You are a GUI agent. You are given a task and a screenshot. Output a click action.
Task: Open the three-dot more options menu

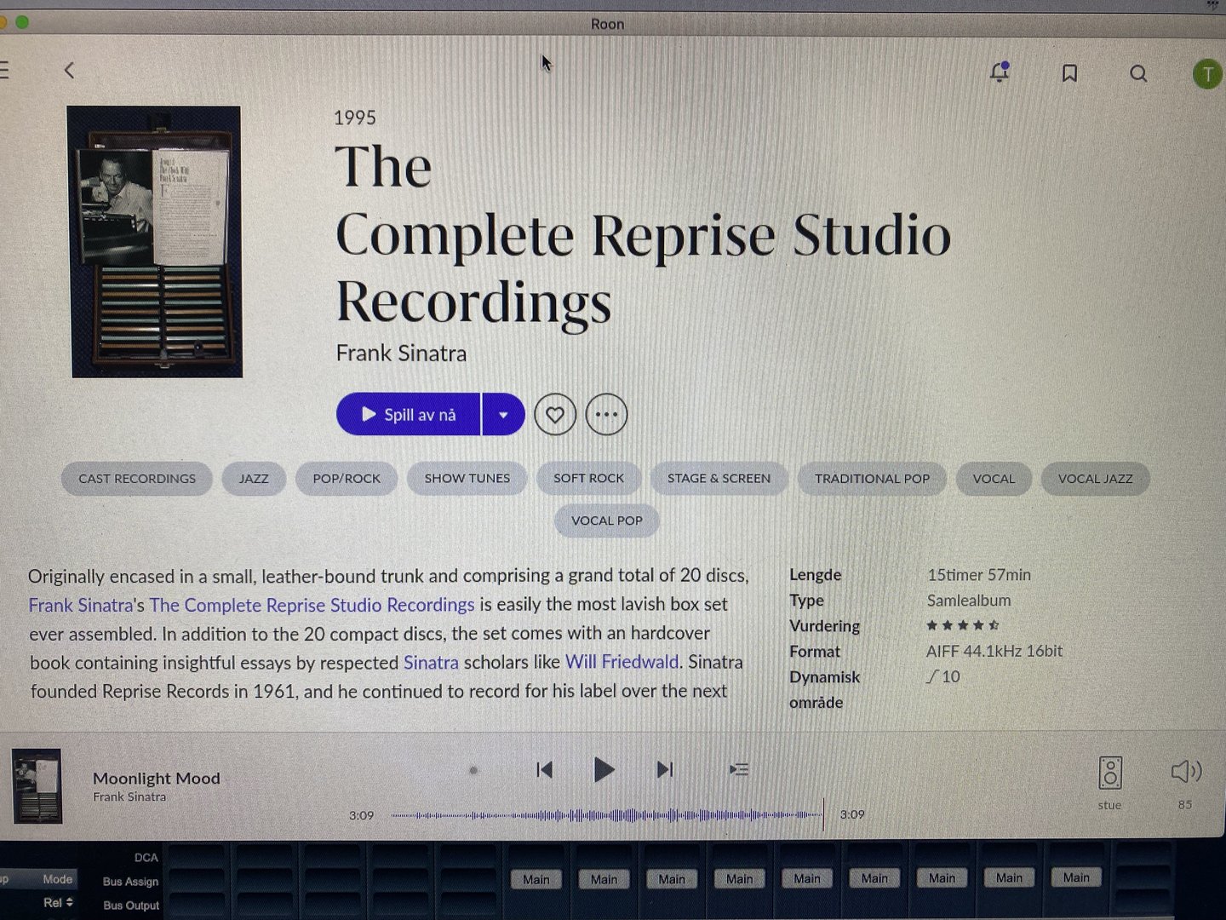tap(606, 415)
